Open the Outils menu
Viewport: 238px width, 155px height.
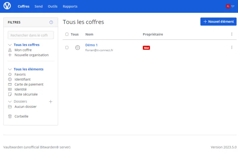coord(53,6)
